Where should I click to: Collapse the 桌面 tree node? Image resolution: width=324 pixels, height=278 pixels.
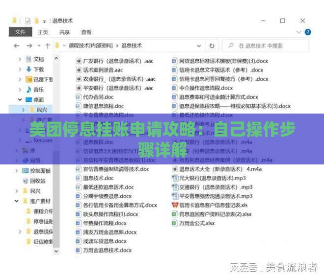20,100
